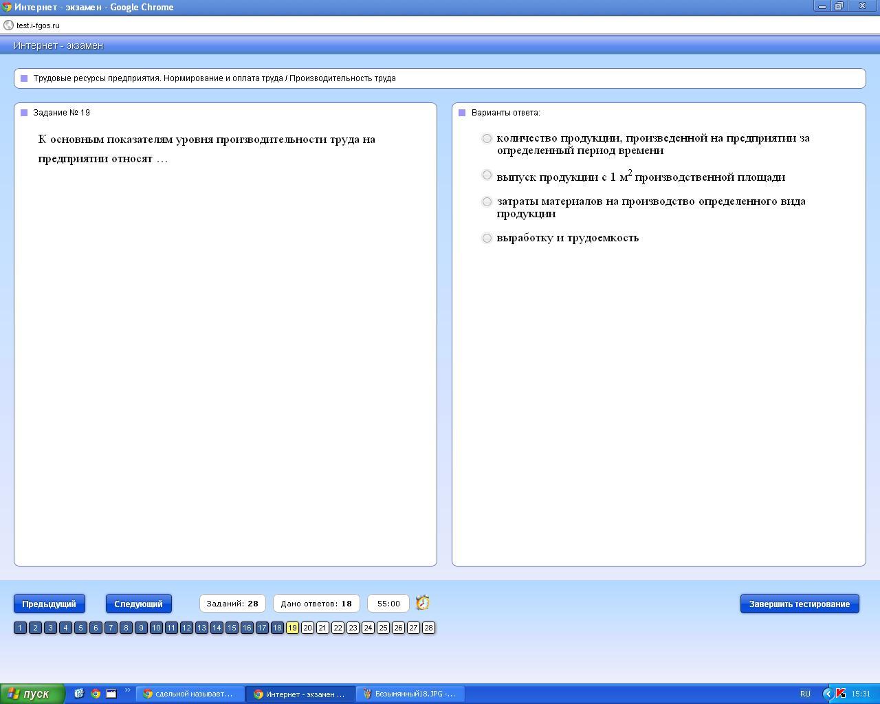Jump to question number 16

247,628
